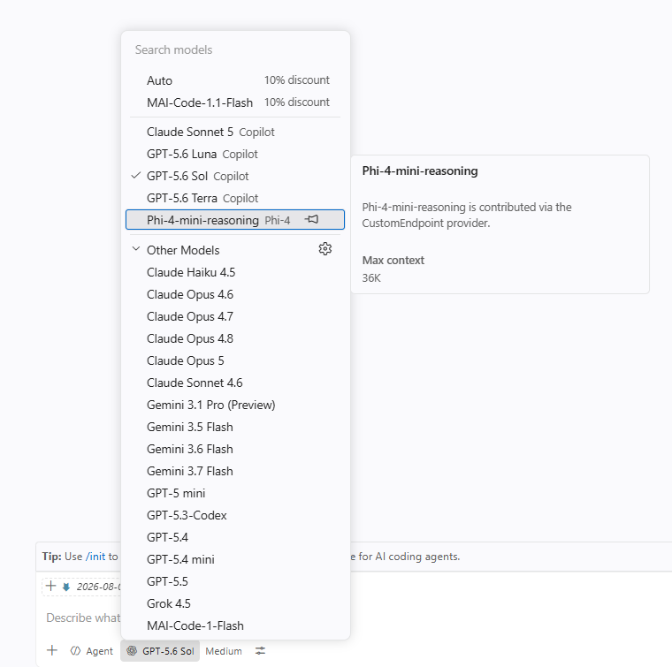Open the Medium reasoning effort dropdown

point(224,651)
